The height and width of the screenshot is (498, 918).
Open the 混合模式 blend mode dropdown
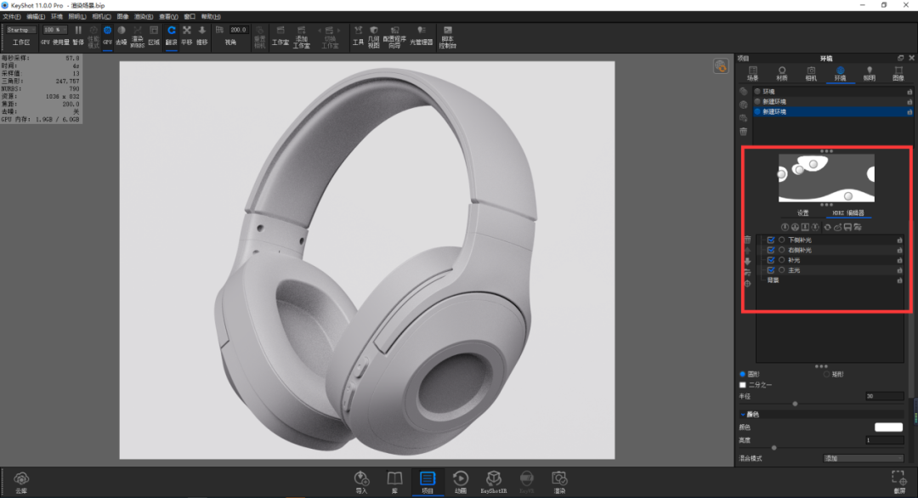pyautogui.click(x=863, y=459)
